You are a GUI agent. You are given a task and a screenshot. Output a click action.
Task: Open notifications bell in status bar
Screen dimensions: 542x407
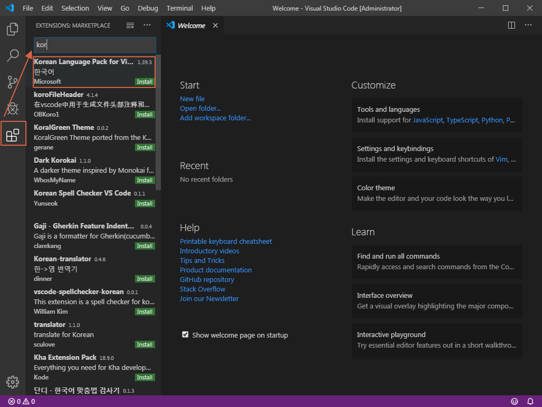point(530,402)
